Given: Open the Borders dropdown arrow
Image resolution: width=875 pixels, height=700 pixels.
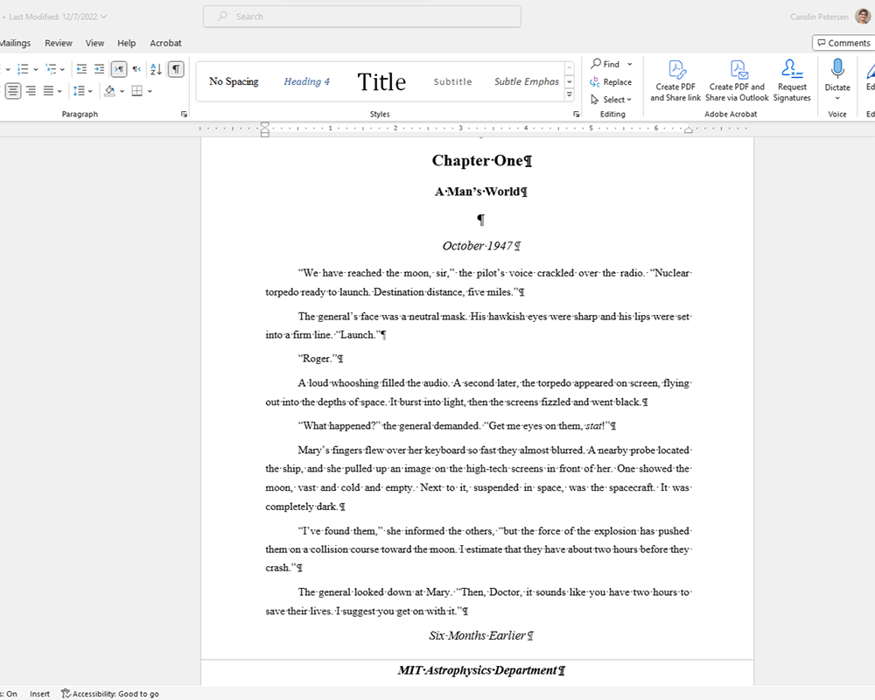Looking at the screenshot, I should click(150, 91).
